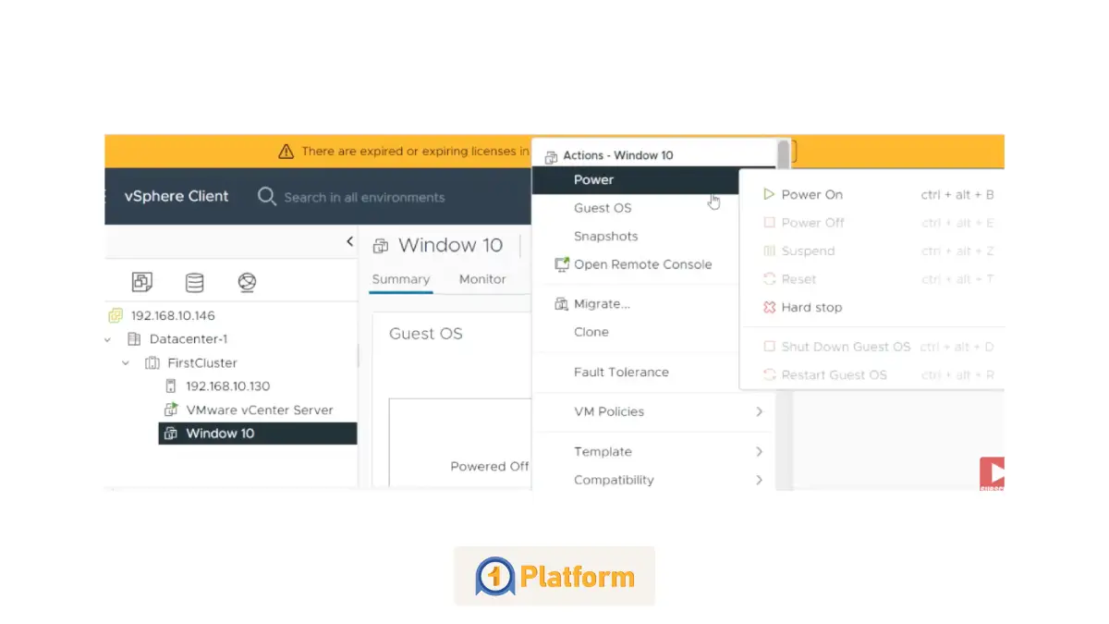This screenshot has height=624, width=1109.
Task: Click the Search in all environments field
Action: (364, 197)
